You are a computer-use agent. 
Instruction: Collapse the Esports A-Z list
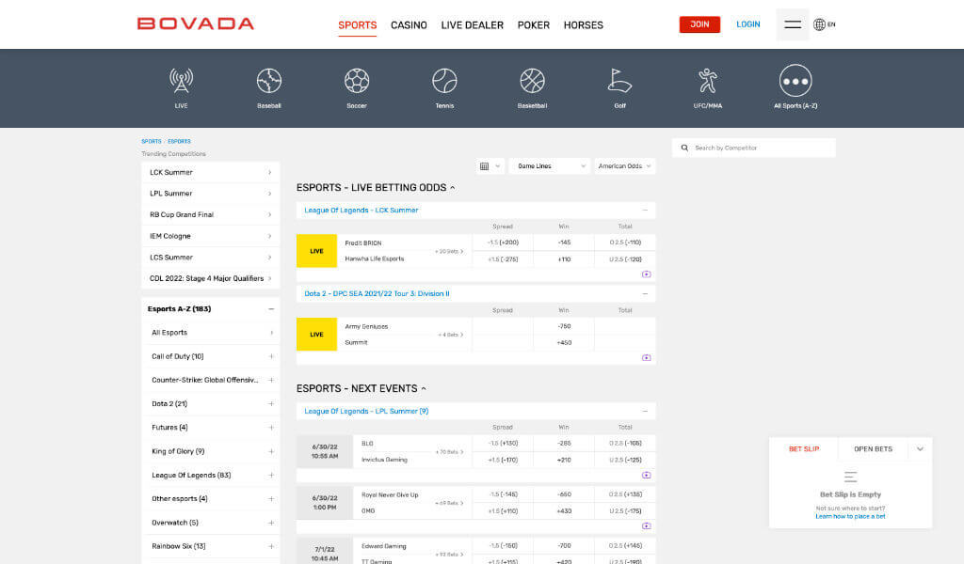pos(270,309)
